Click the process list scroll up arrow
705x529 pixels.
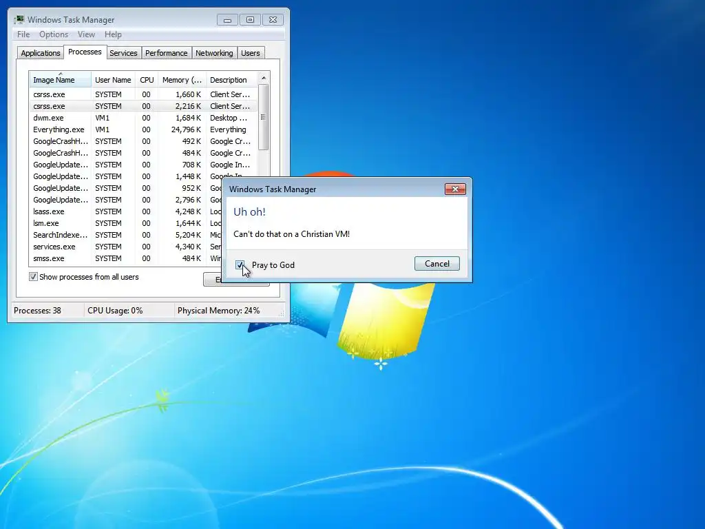pos(264,78)
